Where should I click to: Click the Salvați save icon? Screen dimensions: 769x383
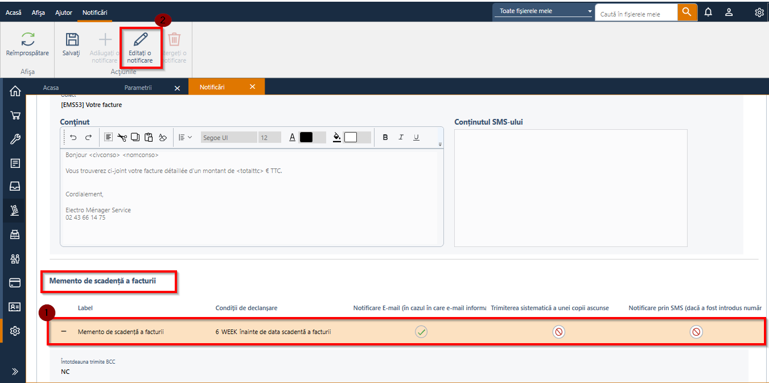(71, 39)
